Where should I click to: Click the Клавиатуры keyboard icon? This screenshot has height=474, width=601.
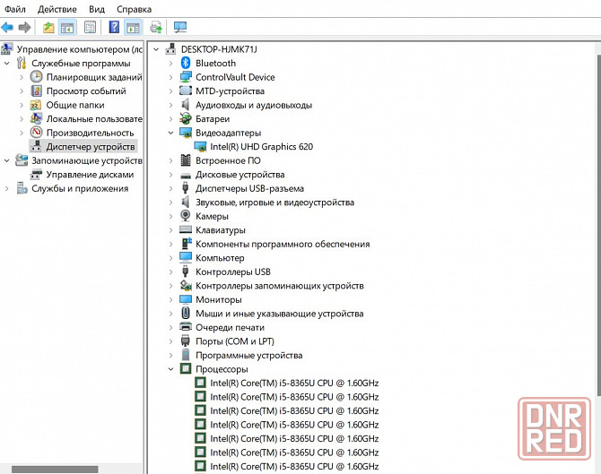click(186, 229)
